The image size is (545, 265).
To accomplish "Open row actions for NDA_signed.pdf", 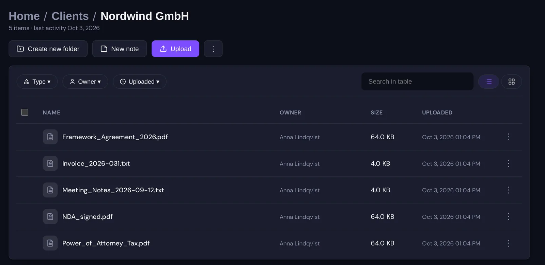I will 508,217.
